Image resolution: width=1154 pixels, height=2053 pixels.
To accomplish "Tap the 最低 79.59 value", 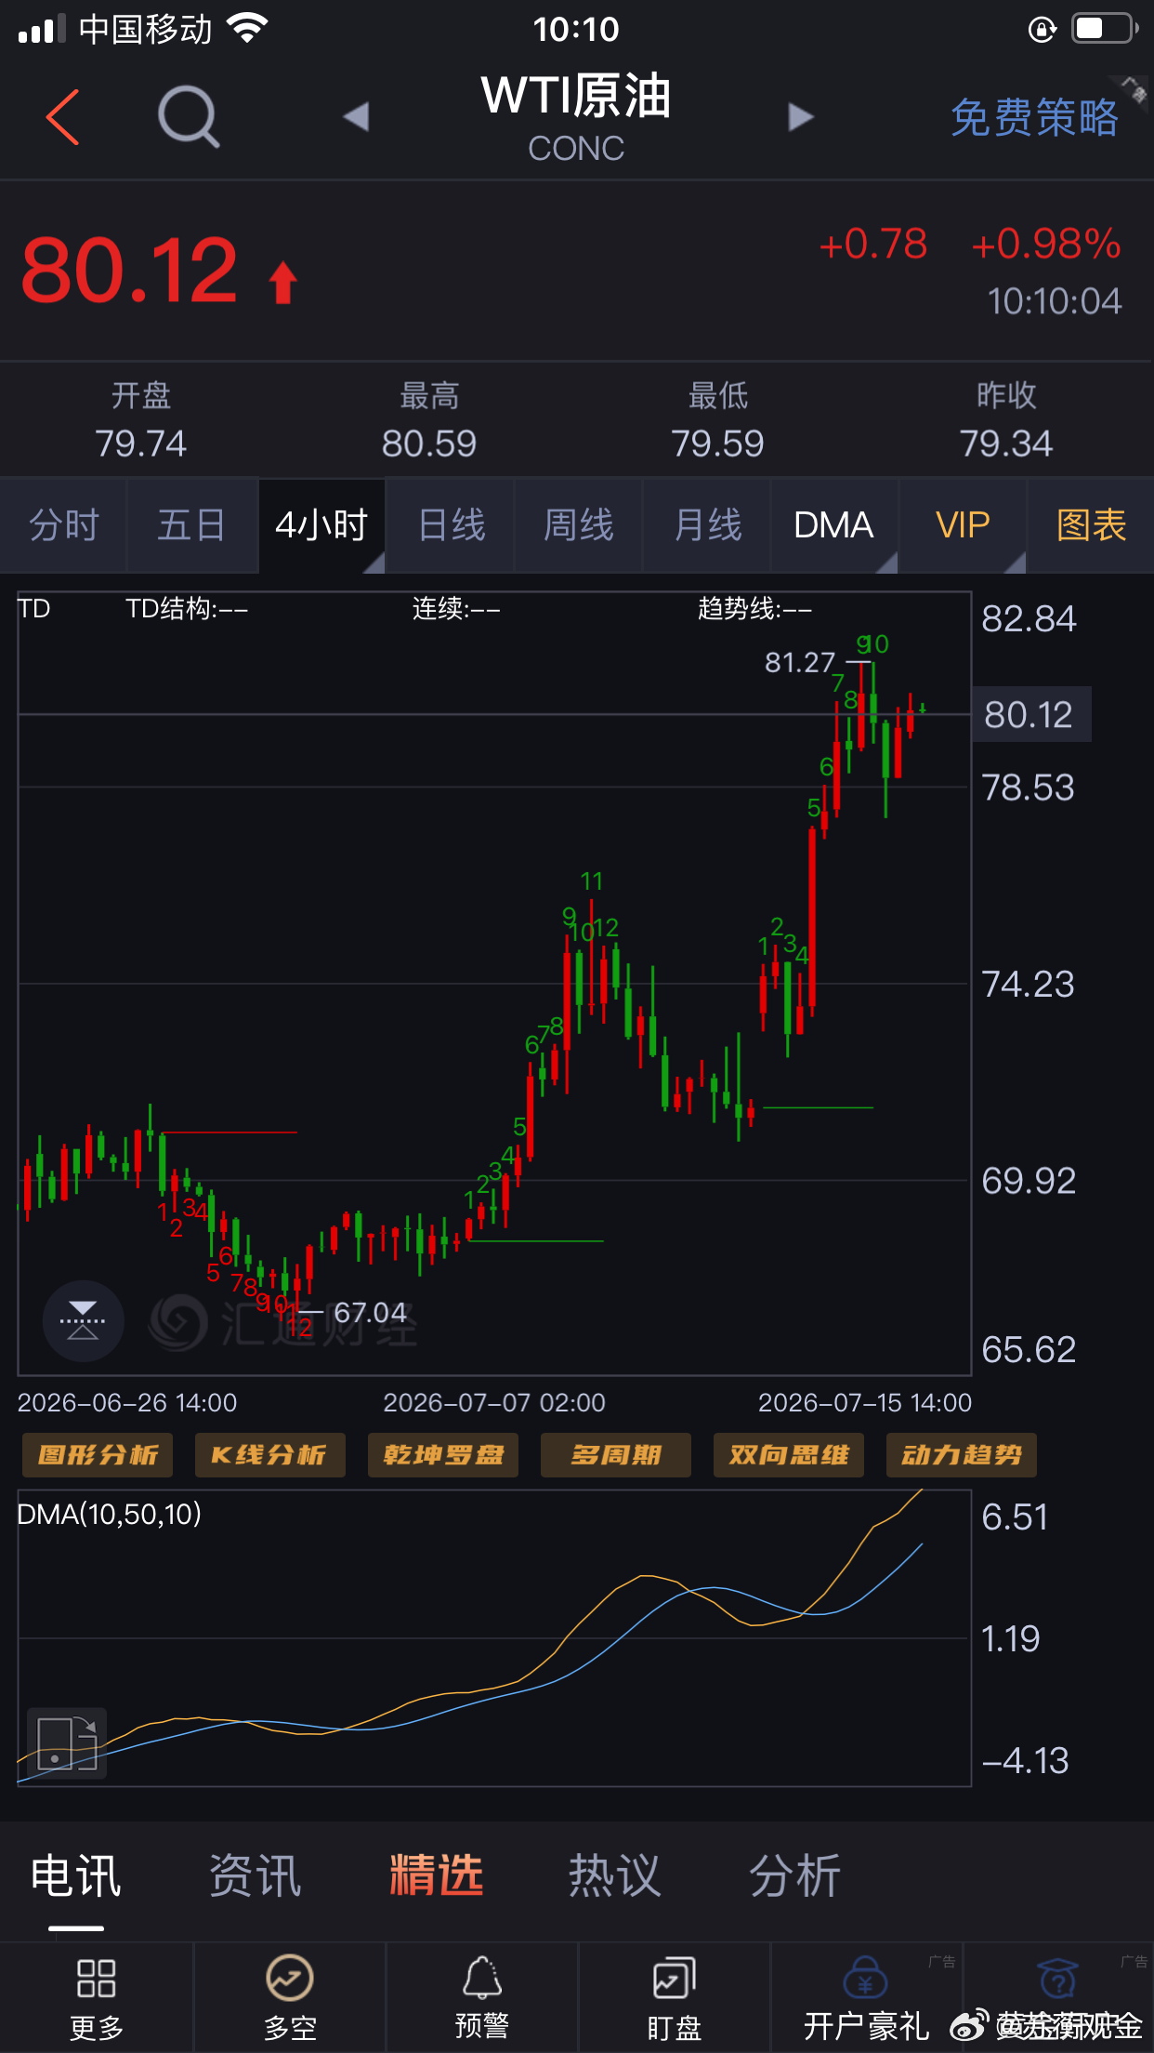I will [717, 444].
